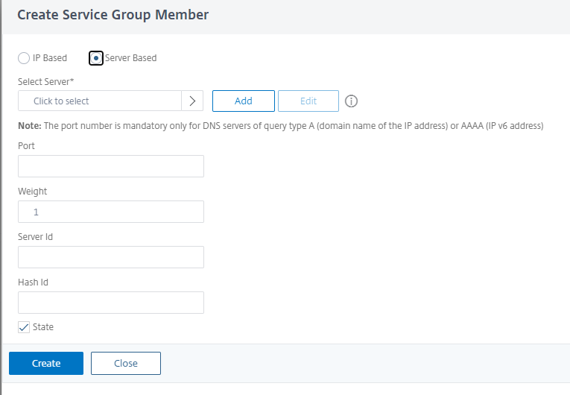Click the Edit server button
This screenshot has height=395, width=570.
tap(308, 101)
